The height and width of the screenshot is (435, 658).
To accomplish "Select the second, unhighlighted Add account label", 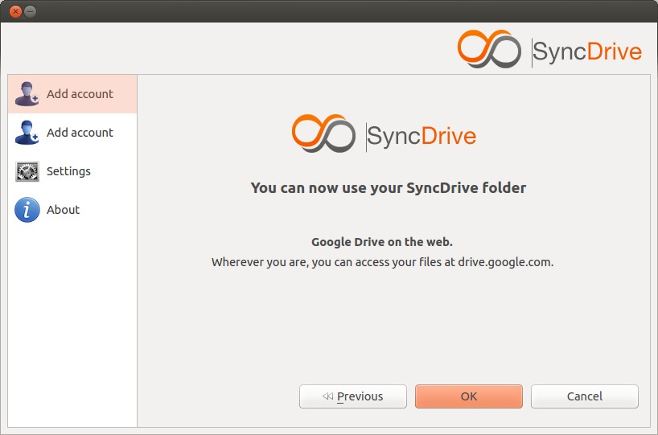I will coord(80,133).
